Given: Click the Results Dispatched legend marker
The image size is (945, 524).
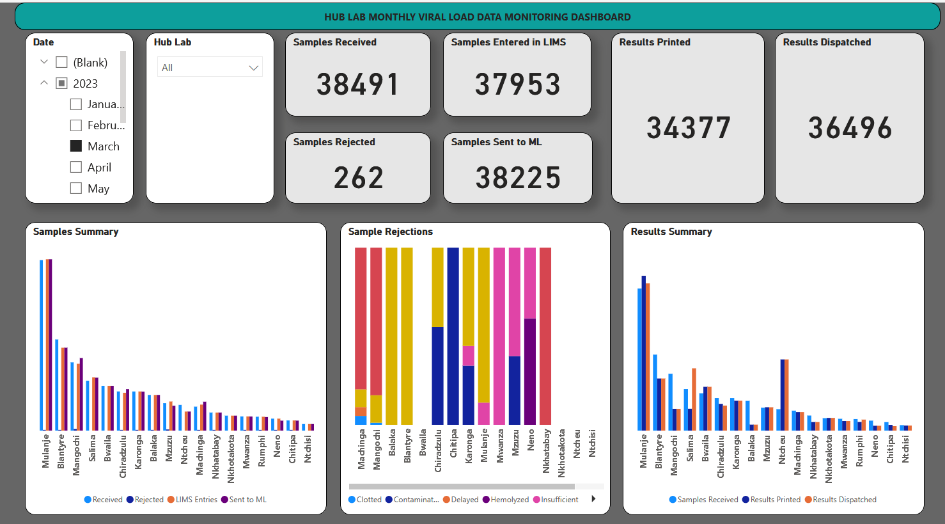Looking at the screenshot, I should [x=808, y=500].
